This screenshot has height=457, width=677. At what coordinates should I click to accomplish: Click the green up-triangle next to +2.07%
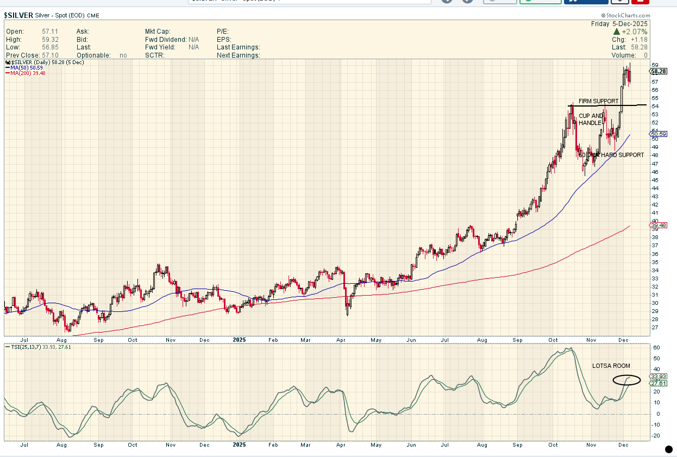[x=616, y=32]
